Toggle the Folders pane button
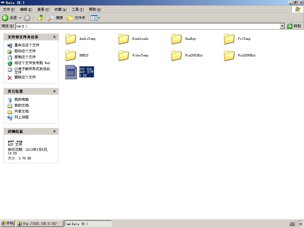 click(x=76, y=18)
